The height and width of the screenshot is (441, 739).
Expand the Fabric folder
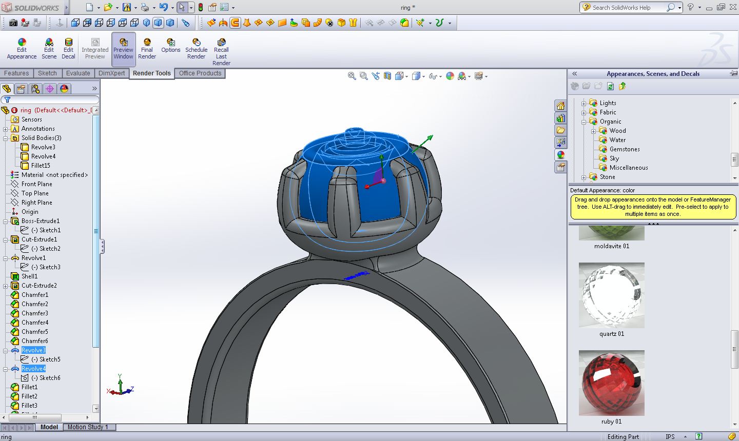[x=584, y=112]
